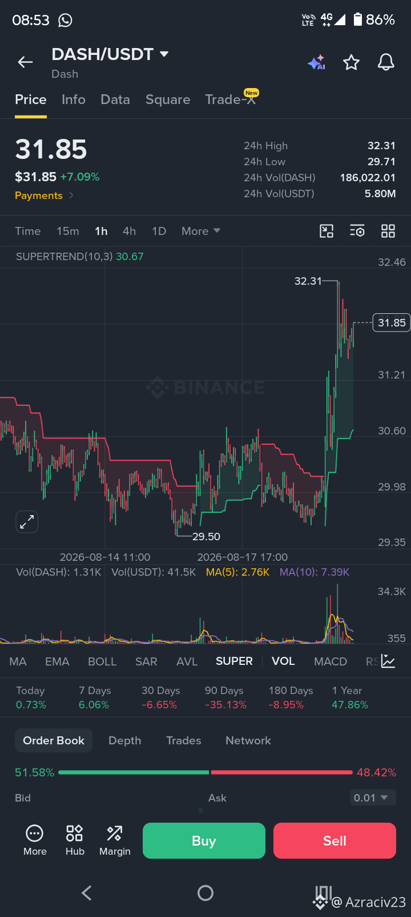The height and width of the screenshot is (917, 411).
Task: Go back using the top-left arrow
Action: click(x=25, y=62)
